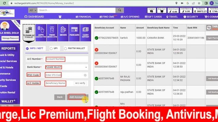Screen dimensions: 218x122
Task: Open the AEPS Aadhar Pay tile
Action: click(41, 33)
